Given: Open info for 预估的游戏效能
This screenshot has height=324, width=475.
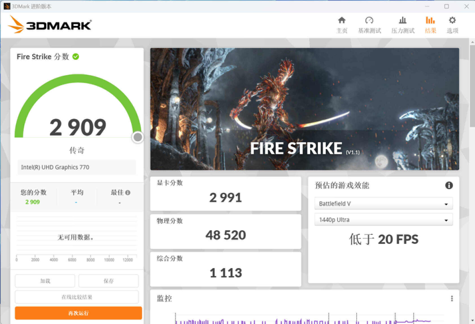Looking at the screenshot, I should pyautogui.click(x=449, y=186).
